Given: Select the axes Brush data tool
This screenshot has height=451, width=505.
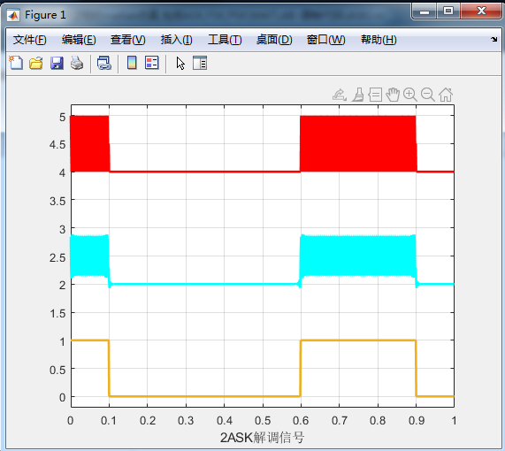Looking at the screenshot, I should pyautogui.click(x=358, y=95).
